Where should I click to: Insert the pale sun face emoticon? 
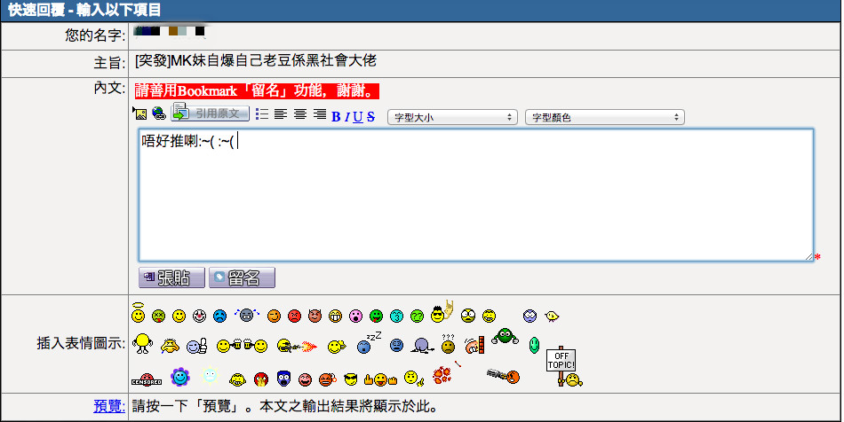click(210, 375)
